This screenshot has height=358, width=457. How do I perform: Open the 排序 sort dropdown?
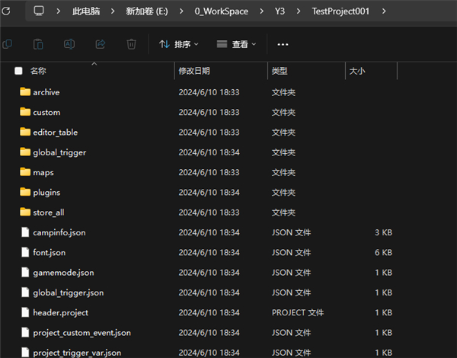click(x=178, y=45)
